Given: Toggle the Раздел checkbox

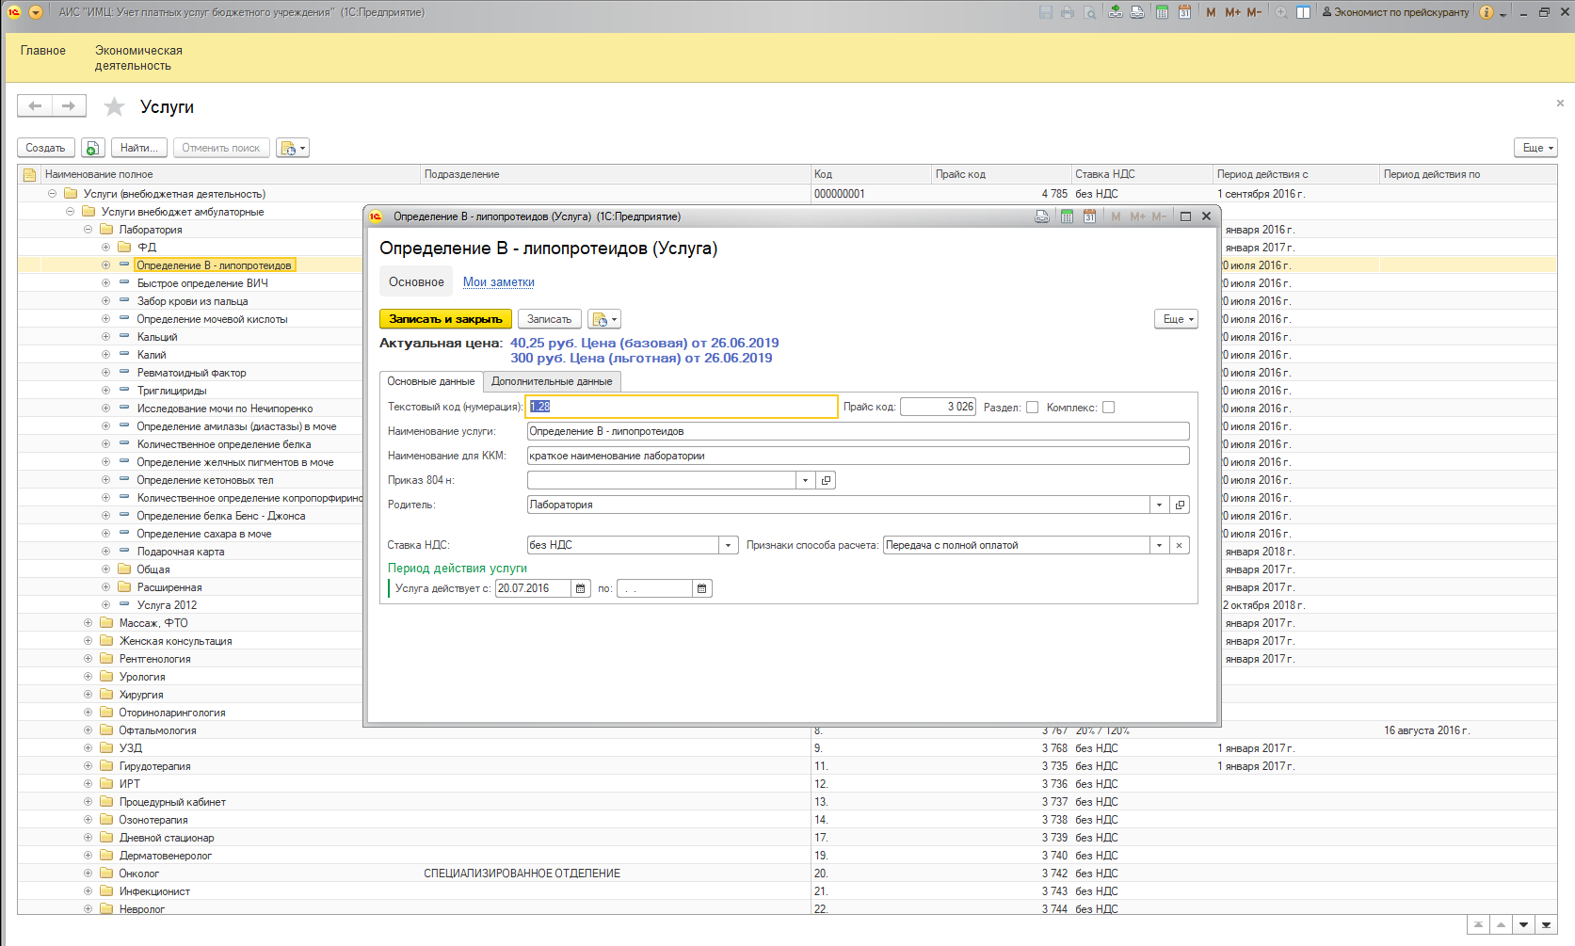Looking at the screenshot, I should point(1032,408).
